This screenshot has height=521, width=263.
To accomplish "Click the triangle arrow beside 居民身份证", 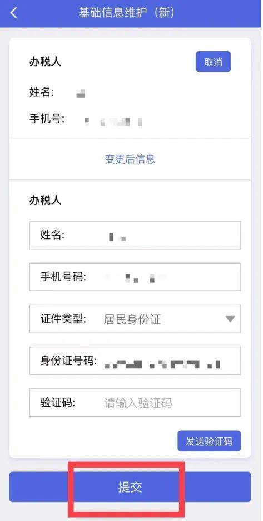I will coord(230,319).
